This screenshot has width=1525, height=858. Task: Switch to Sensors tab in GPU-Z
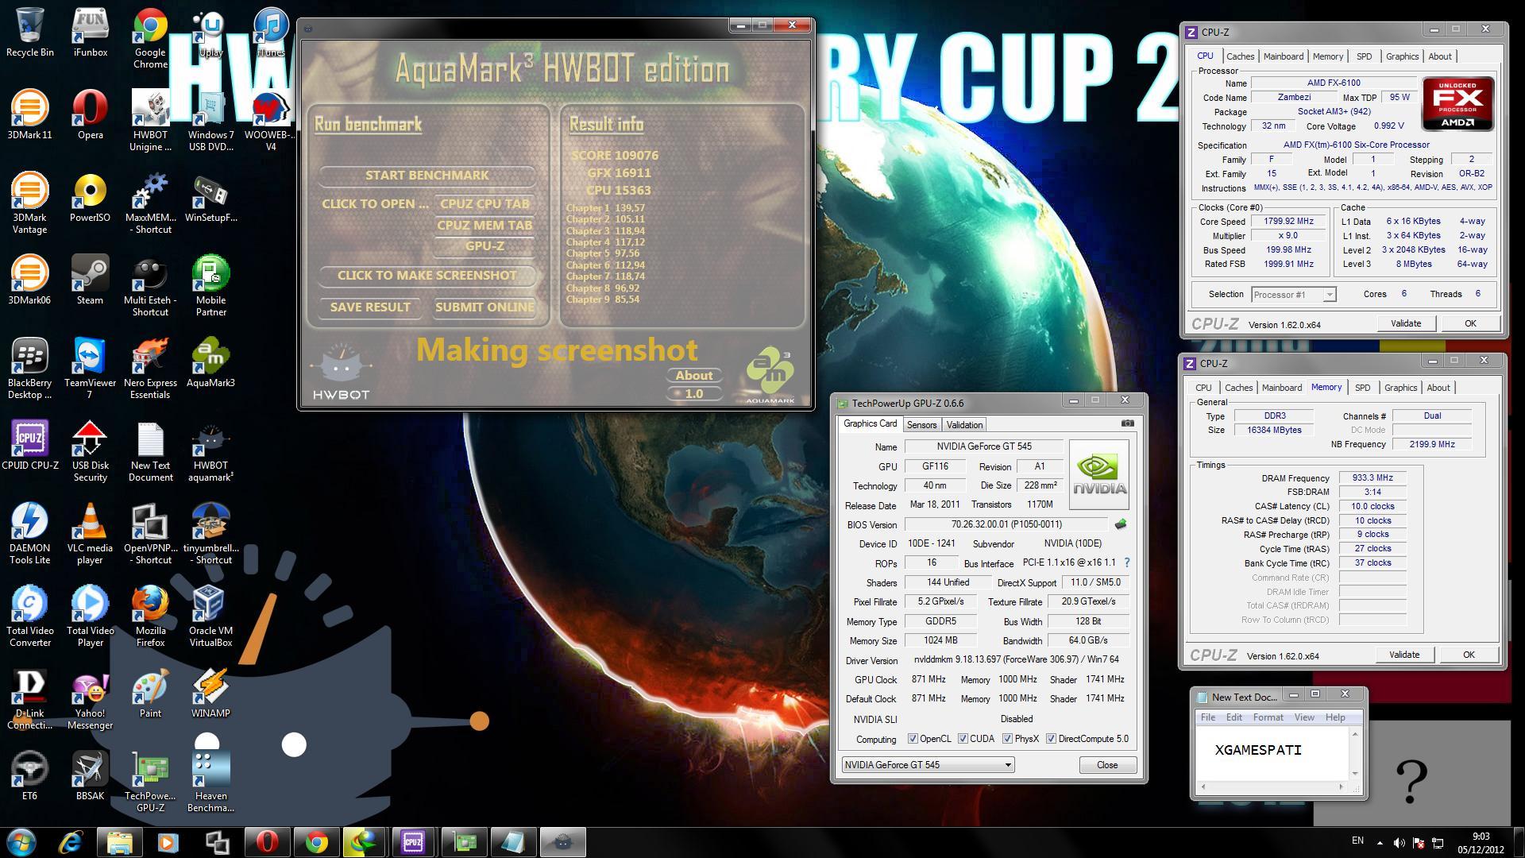tap(921, 425)
